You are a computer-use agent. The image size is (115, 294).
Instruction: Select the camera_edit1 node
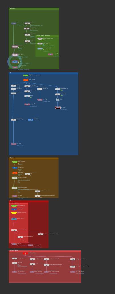pos(14,219)
